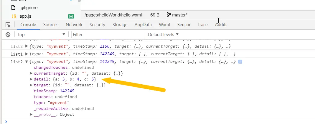This screenshot has width=315, height=124.
Task: Expand the detail object entry
Action: point(31,79)
